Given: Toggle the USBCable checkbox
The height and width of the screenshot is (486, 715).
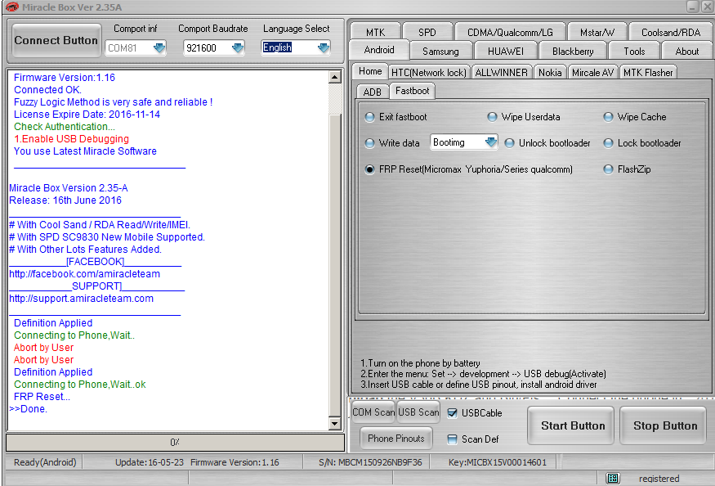Looking at the screenshot, I should click(x=453, y=413).
